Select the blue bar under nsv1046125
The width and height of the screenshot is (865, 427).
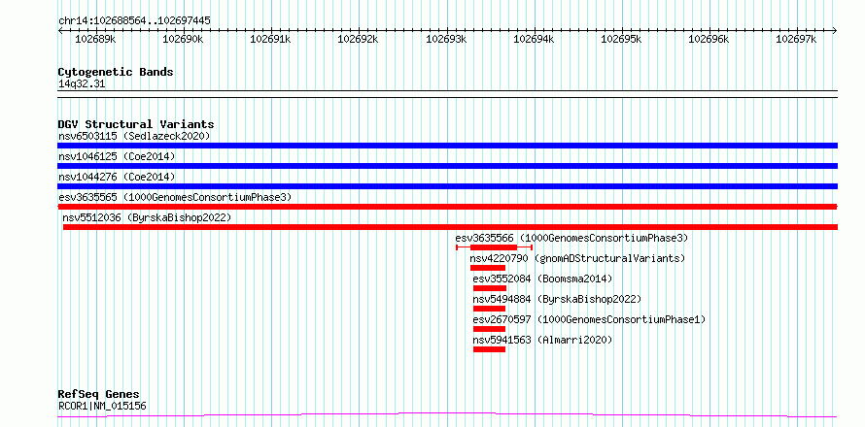pos(447,166)
